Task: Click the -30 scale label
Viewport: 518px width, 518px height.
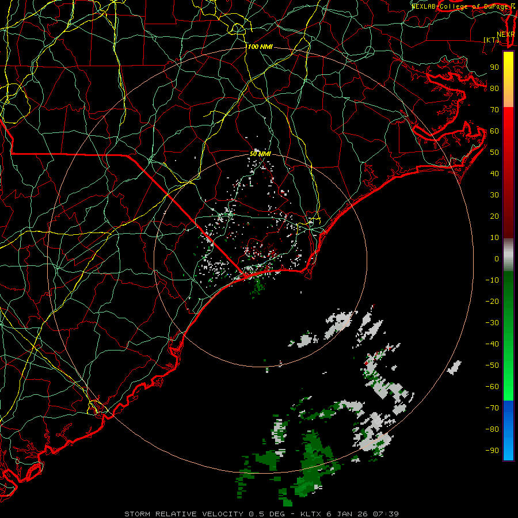Action: click(x=492, y=323)
